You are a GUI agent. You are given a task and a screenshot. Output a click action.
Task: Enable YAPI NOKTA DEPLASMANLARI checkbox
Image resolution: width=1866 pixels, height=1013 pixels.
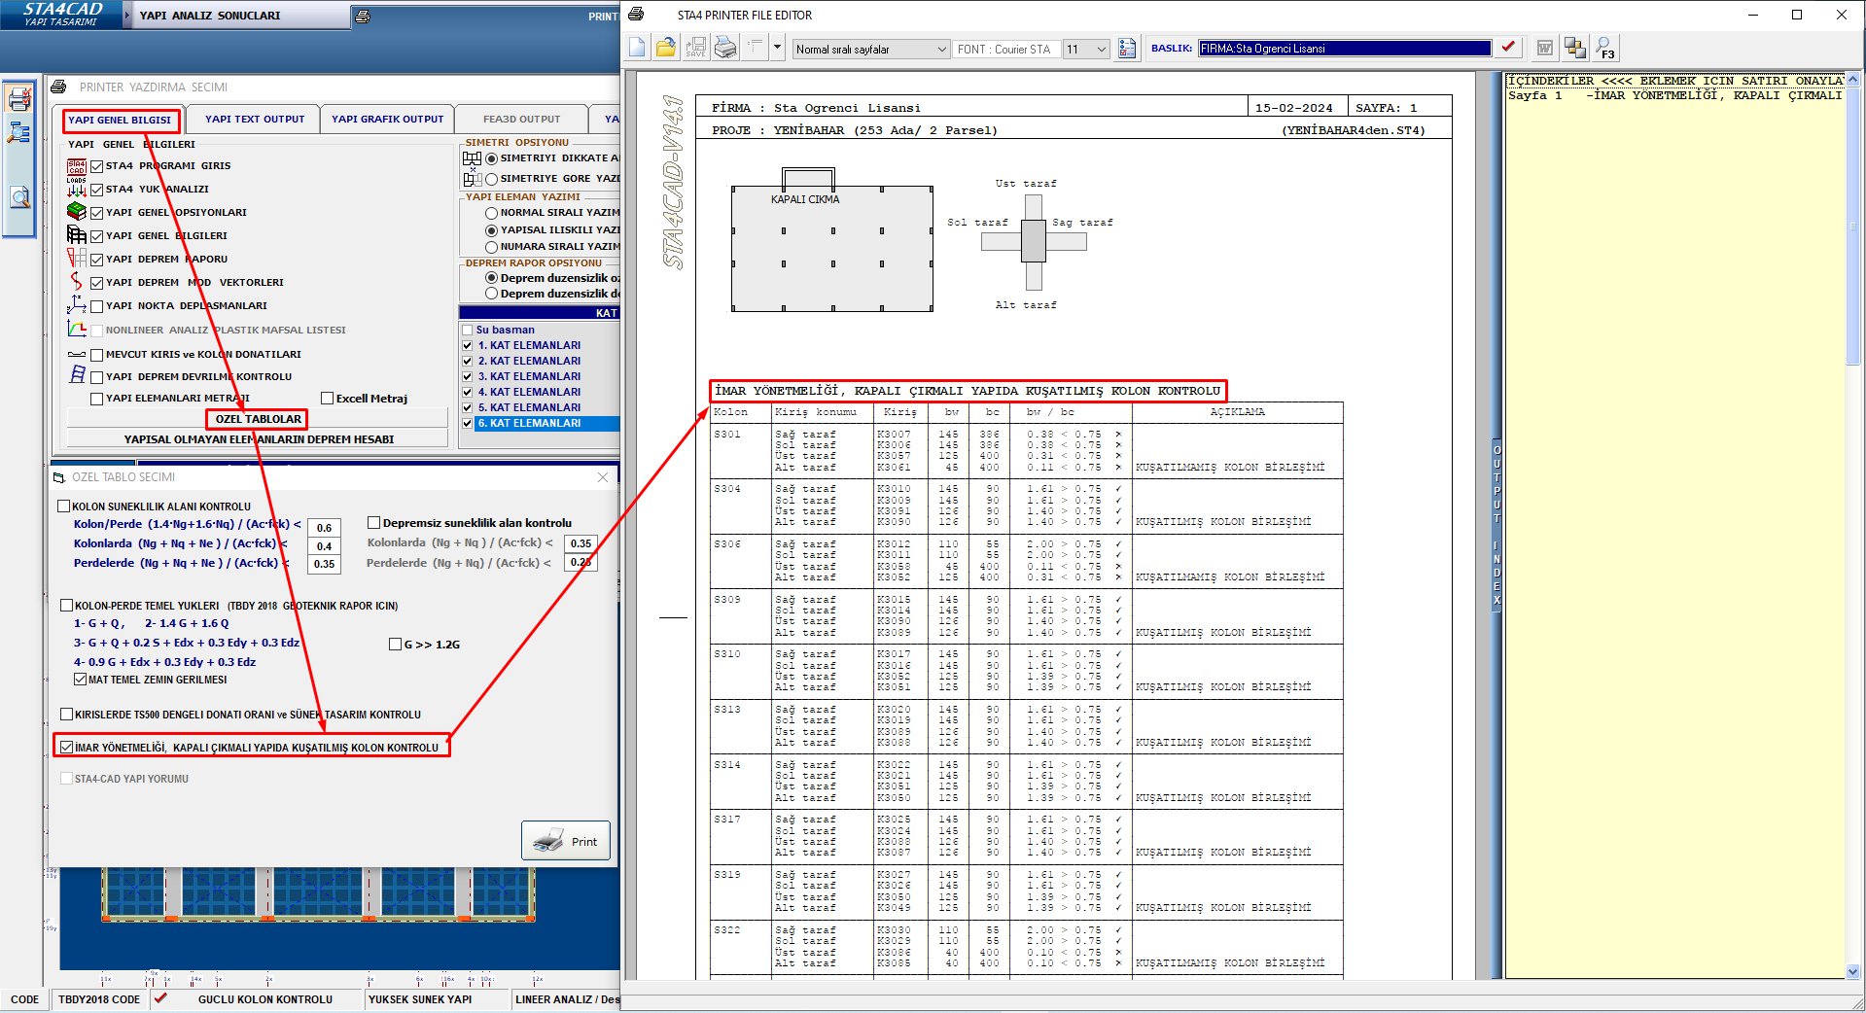96,306
